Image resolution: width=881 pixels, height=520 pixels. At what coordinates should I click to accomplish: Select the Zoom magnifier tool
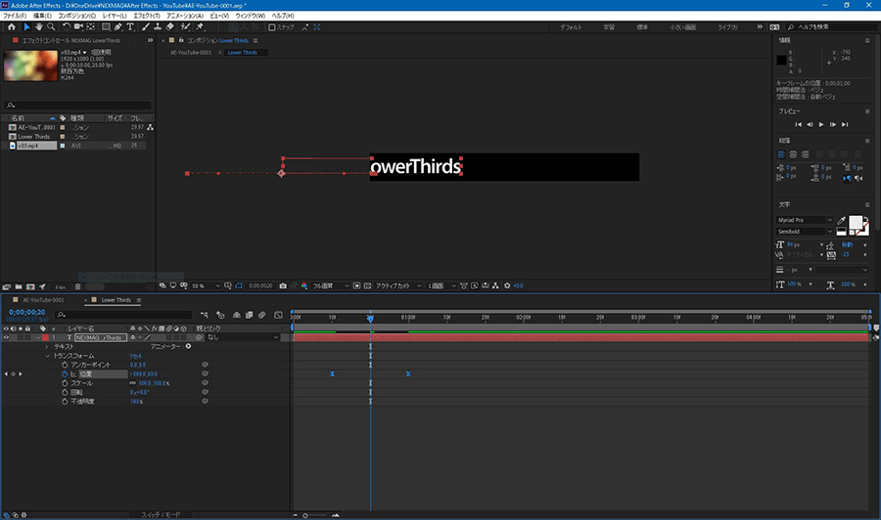pyautogui.click(x=52, y=26)
